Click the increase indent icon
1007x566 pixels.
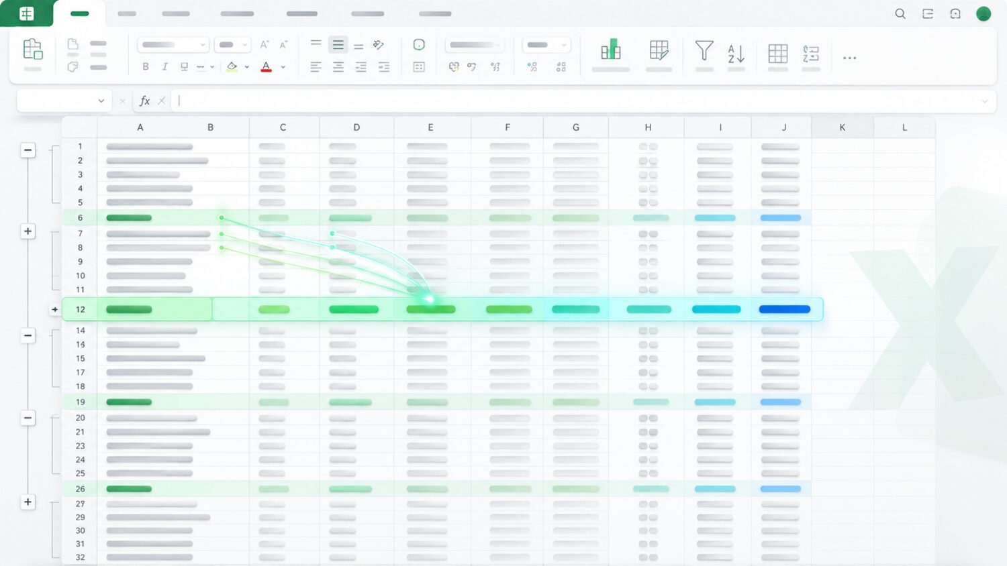384,66
